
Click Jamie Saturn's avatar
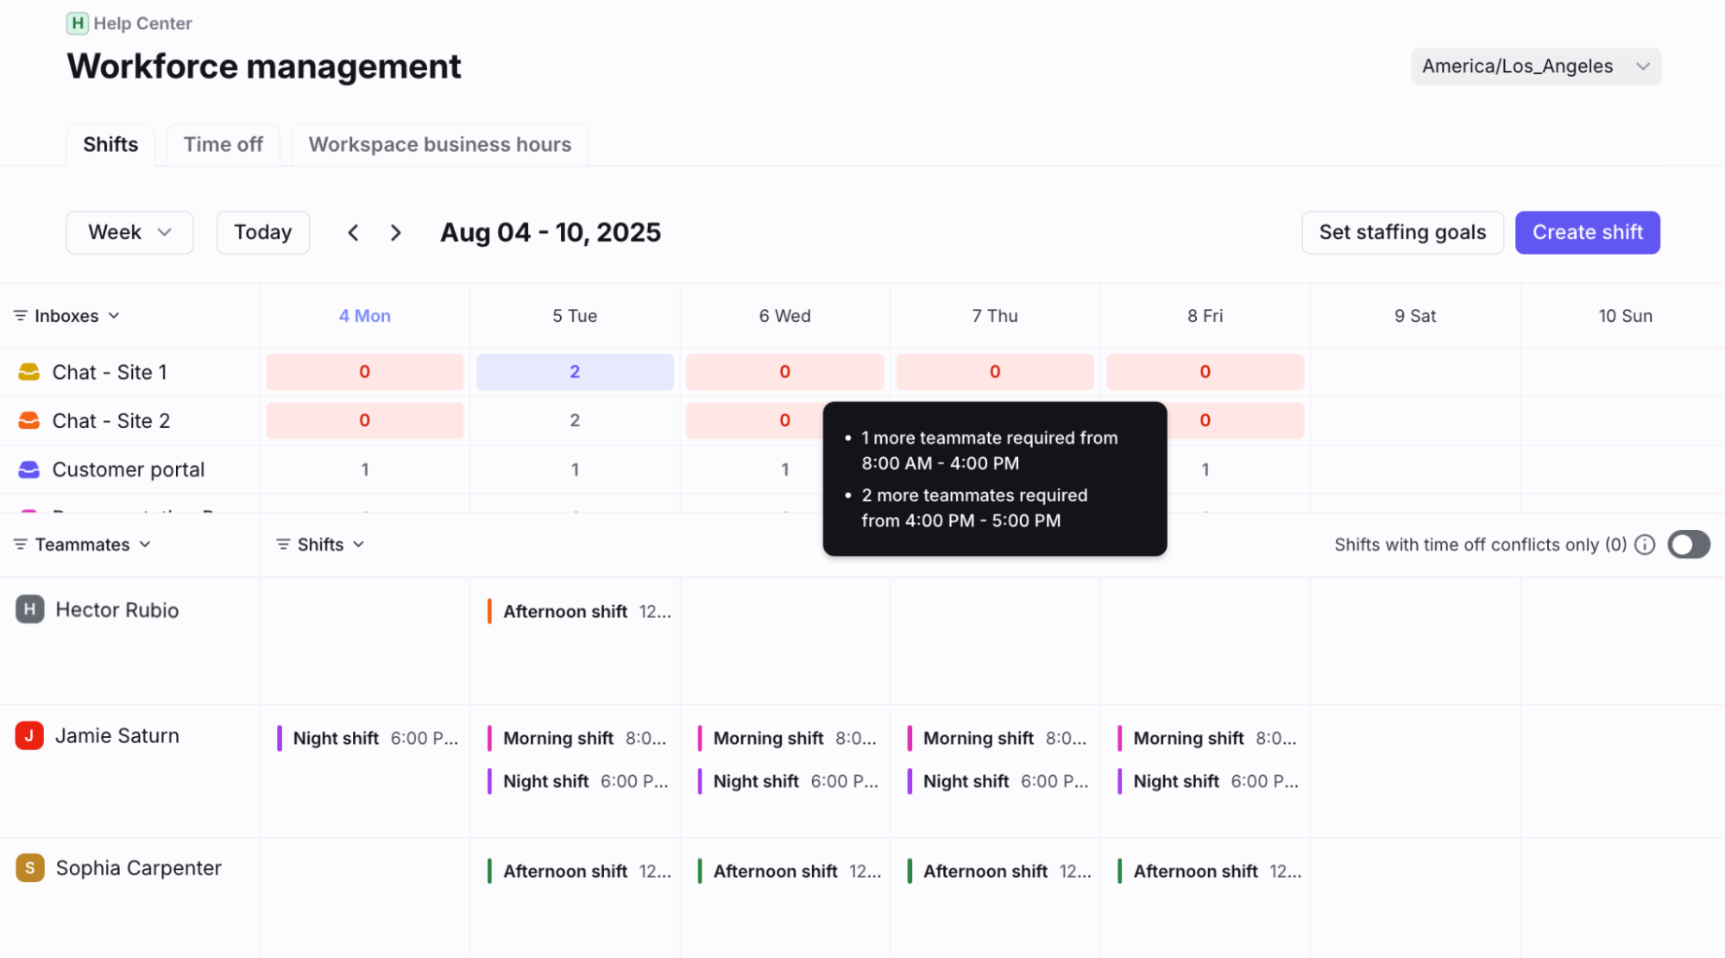[x=29, y=735]
